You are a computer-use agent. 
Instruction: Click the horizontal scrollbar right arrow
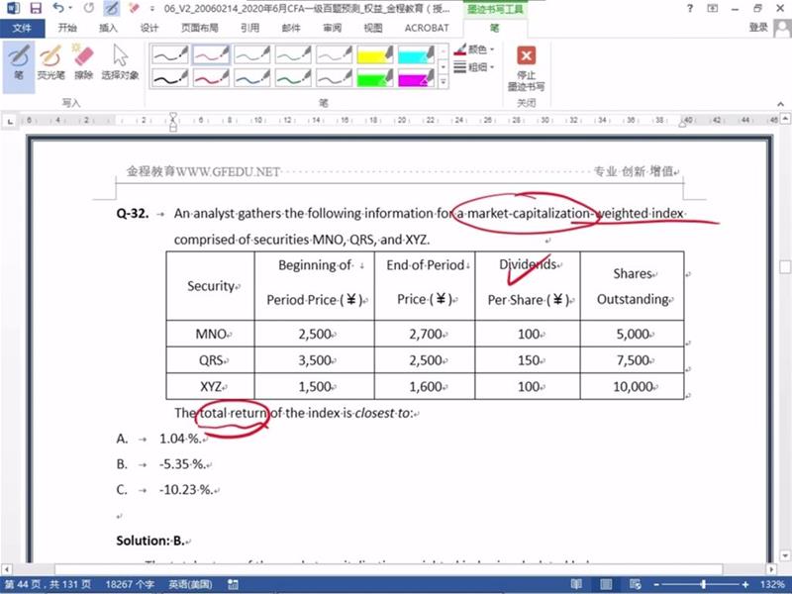coord(771,568)
